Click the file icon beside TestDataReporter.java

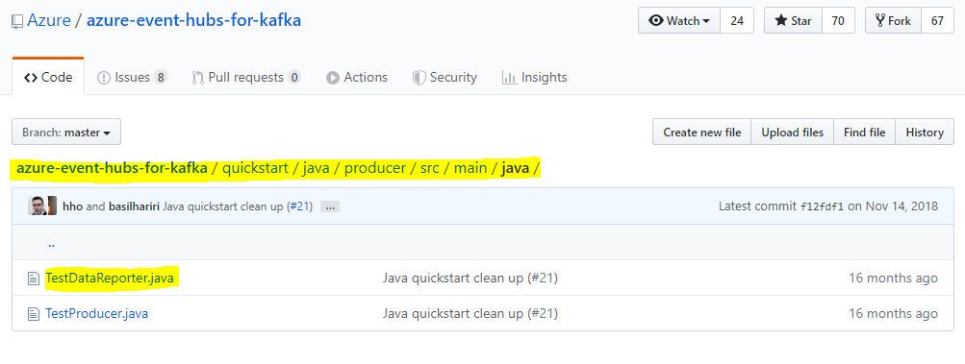coord(34,279)
